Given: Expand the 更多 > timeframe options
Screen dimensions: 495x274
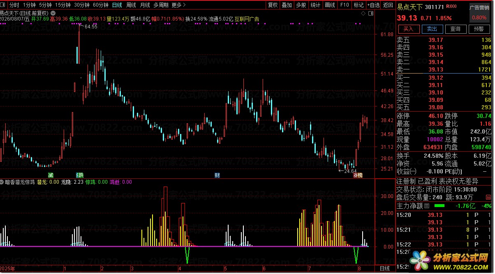Looking at the screenshot, I should 178,5.
